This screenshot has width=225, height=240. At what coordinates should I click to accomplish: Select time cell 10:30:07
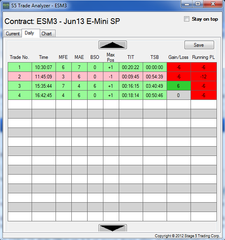(44, 67)
